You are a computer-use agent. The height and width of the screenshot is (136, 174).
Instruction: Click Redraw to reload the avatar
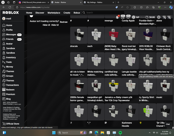64,22
